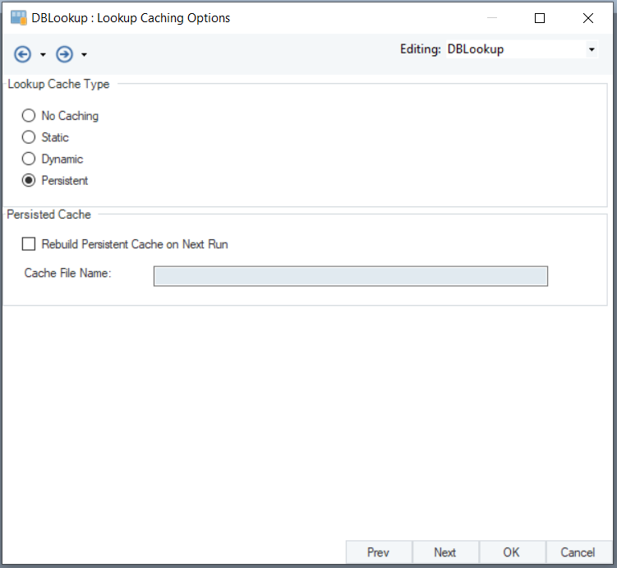Screen dimensions: 617x568
Task: Minimize the Lookup Caching Options window
Action: pos(490,17)
